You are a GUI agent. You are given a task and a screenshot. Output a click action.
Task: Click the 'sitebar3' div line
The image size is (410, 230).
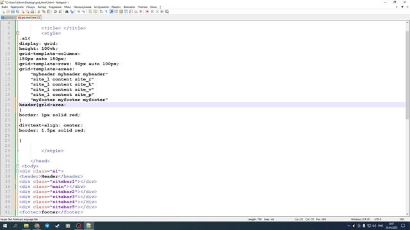(58, 197)
